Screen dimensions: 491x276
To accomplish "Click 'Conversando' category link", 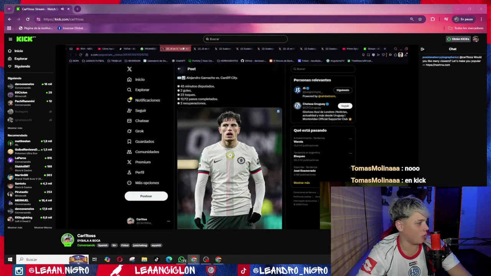I will point(86,245).
